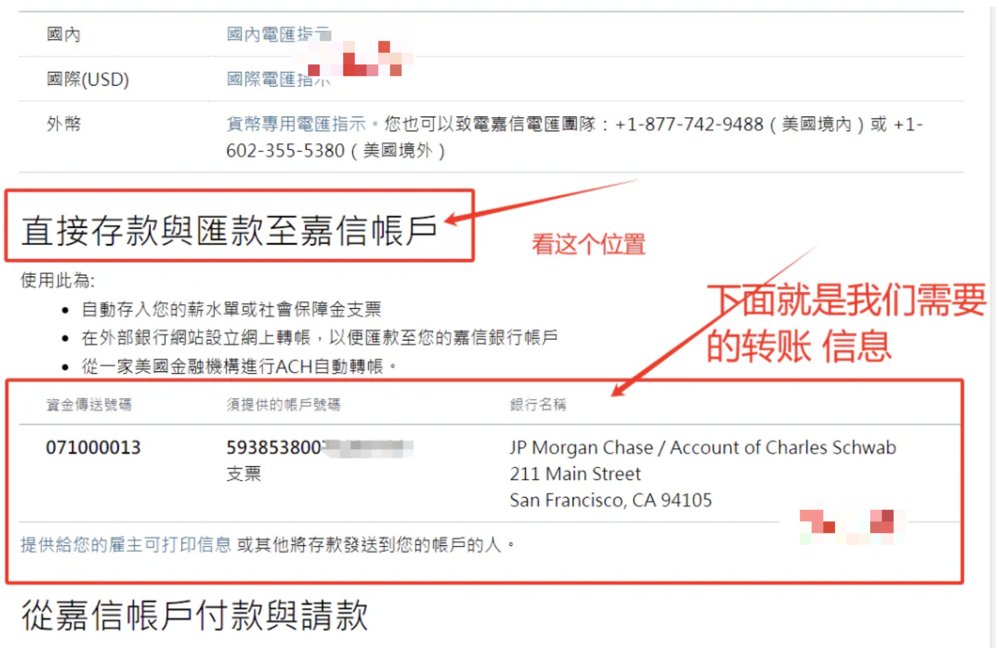This screenshot has height=648, width=999.
Task: Click the 支票 account type label
Action: 244,473
